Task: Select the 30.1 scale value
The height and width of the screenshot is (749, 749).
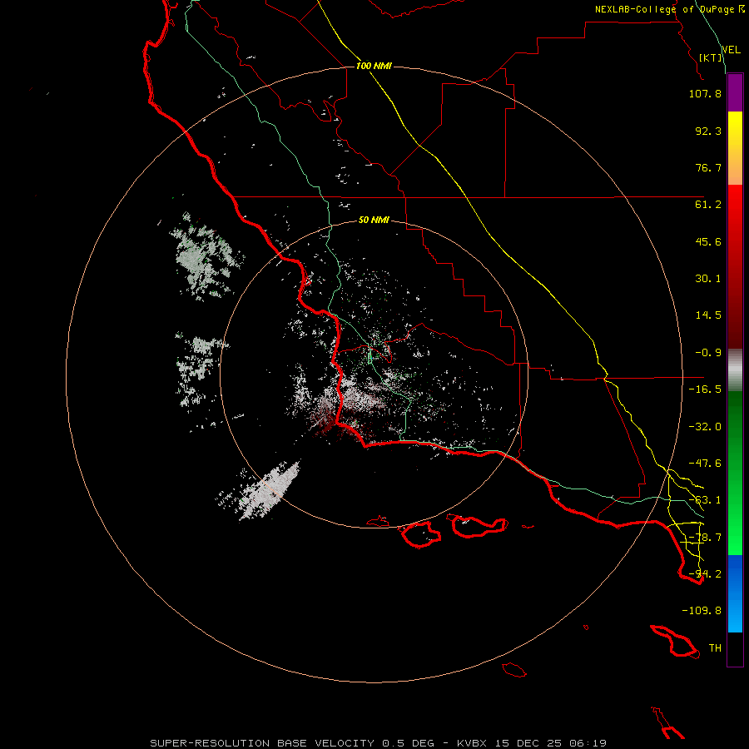Action: click(x=708, y=279)
